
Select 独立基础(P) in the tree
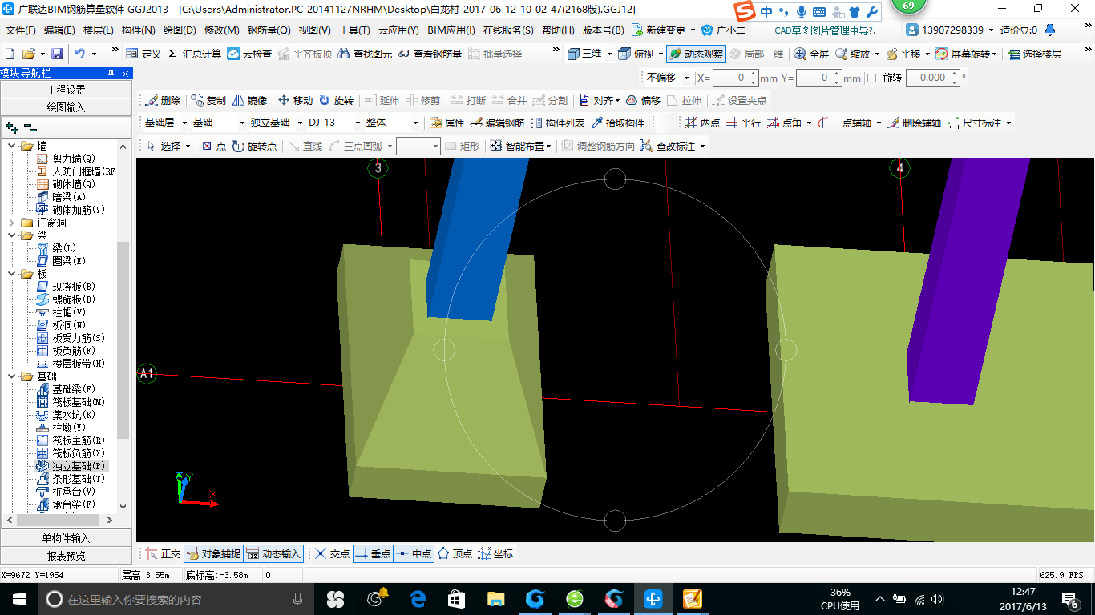click(x=79, y=466)
